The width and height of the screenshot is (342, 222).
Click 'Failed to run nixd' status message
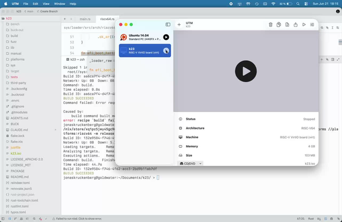(x=77, y=219)
